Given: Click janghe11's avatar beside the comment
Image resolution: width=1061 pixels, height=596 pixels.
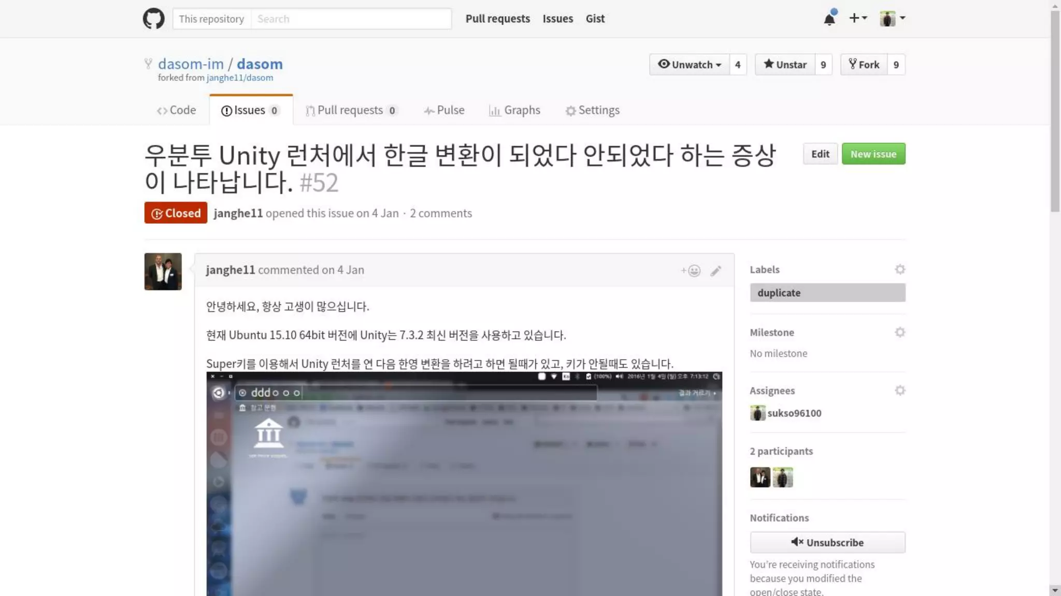Looking at the screenshot, I should pos(163,272).
